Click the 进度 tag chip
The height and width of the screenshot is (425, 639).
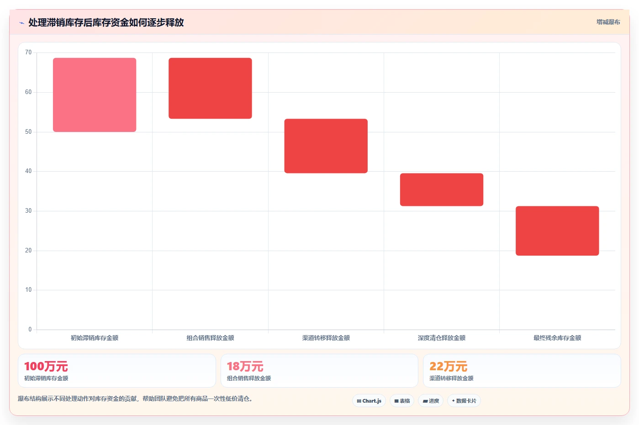tap(431, 401)
